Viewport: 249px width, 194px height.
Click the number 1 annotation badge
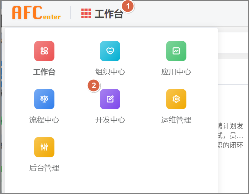(128, 6)
